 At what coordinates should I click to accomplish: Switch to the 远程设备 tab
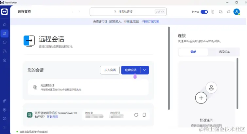tap(224, 52)
